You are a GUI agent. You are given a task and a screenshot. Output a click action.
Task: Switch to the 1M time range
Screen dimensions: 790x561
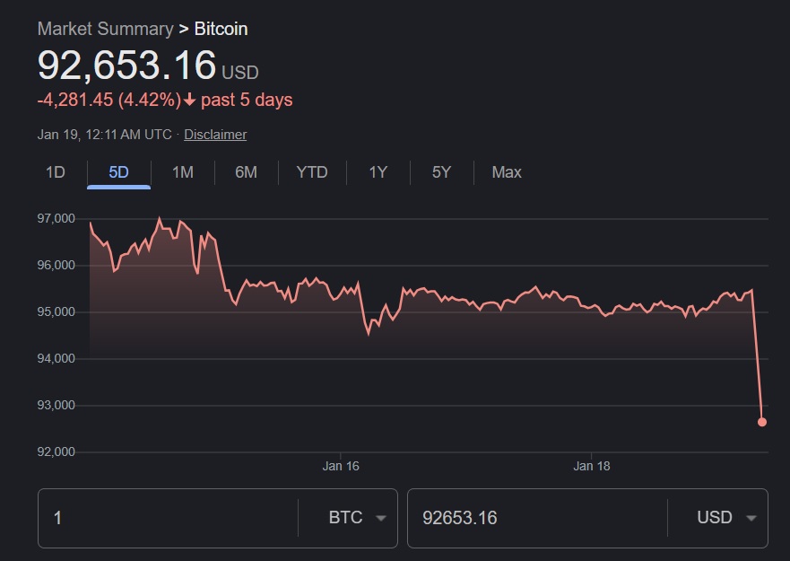click(182, 172)
